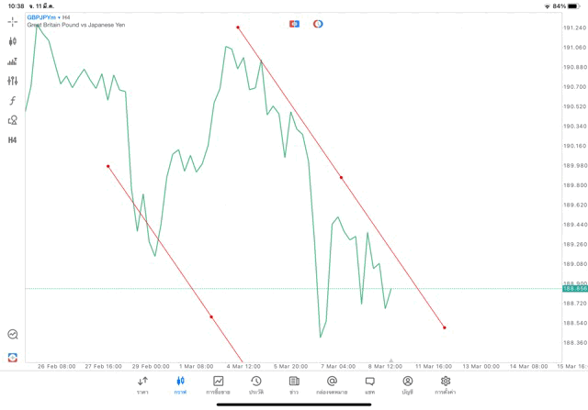The image size is (588, 410).
Task: Open the Chat tab (แชท)
Action: [x=369, y=384]
